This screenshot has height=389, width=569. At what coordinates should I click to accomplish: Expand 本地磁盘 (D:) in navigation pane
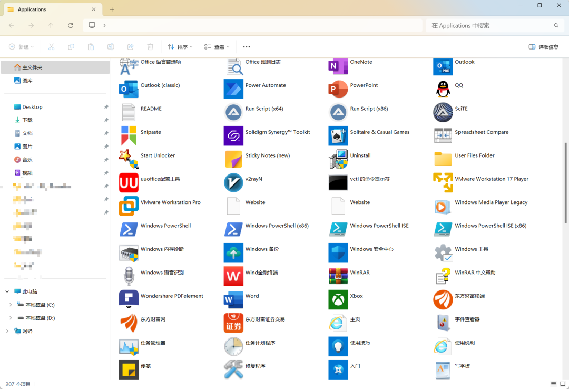pyautogui.click(x=11, y=318)
